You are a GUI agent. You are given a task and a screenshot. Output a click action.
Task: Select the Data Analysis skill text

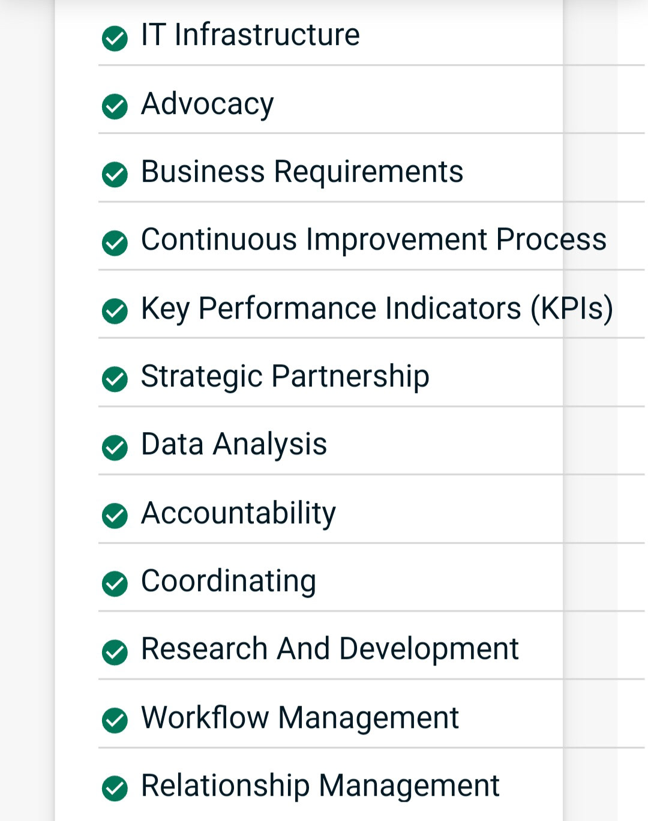click(x=234, y=444)
